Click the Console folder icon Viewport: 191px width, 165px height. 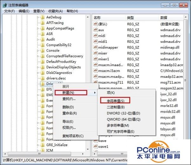click(43, 50)
